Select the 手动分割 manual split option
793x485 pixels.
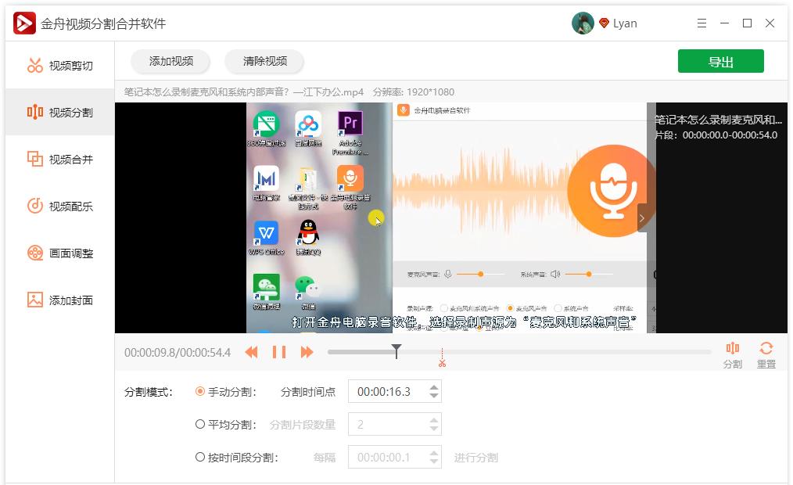point(201,392)
